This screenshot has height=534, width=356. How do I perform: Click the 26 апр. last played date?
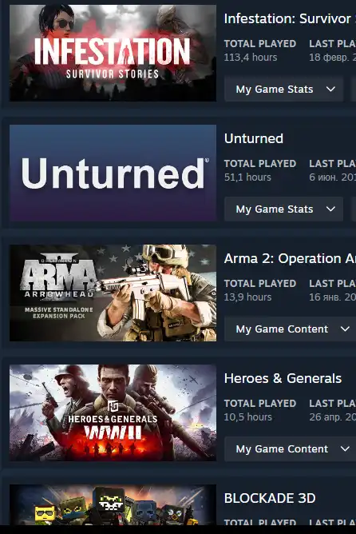(x=332, y=416)
